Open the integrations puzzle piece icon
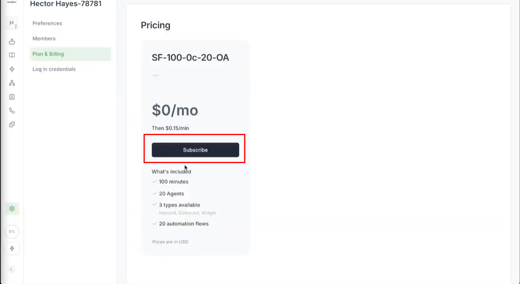 click(x=12, y=124)
